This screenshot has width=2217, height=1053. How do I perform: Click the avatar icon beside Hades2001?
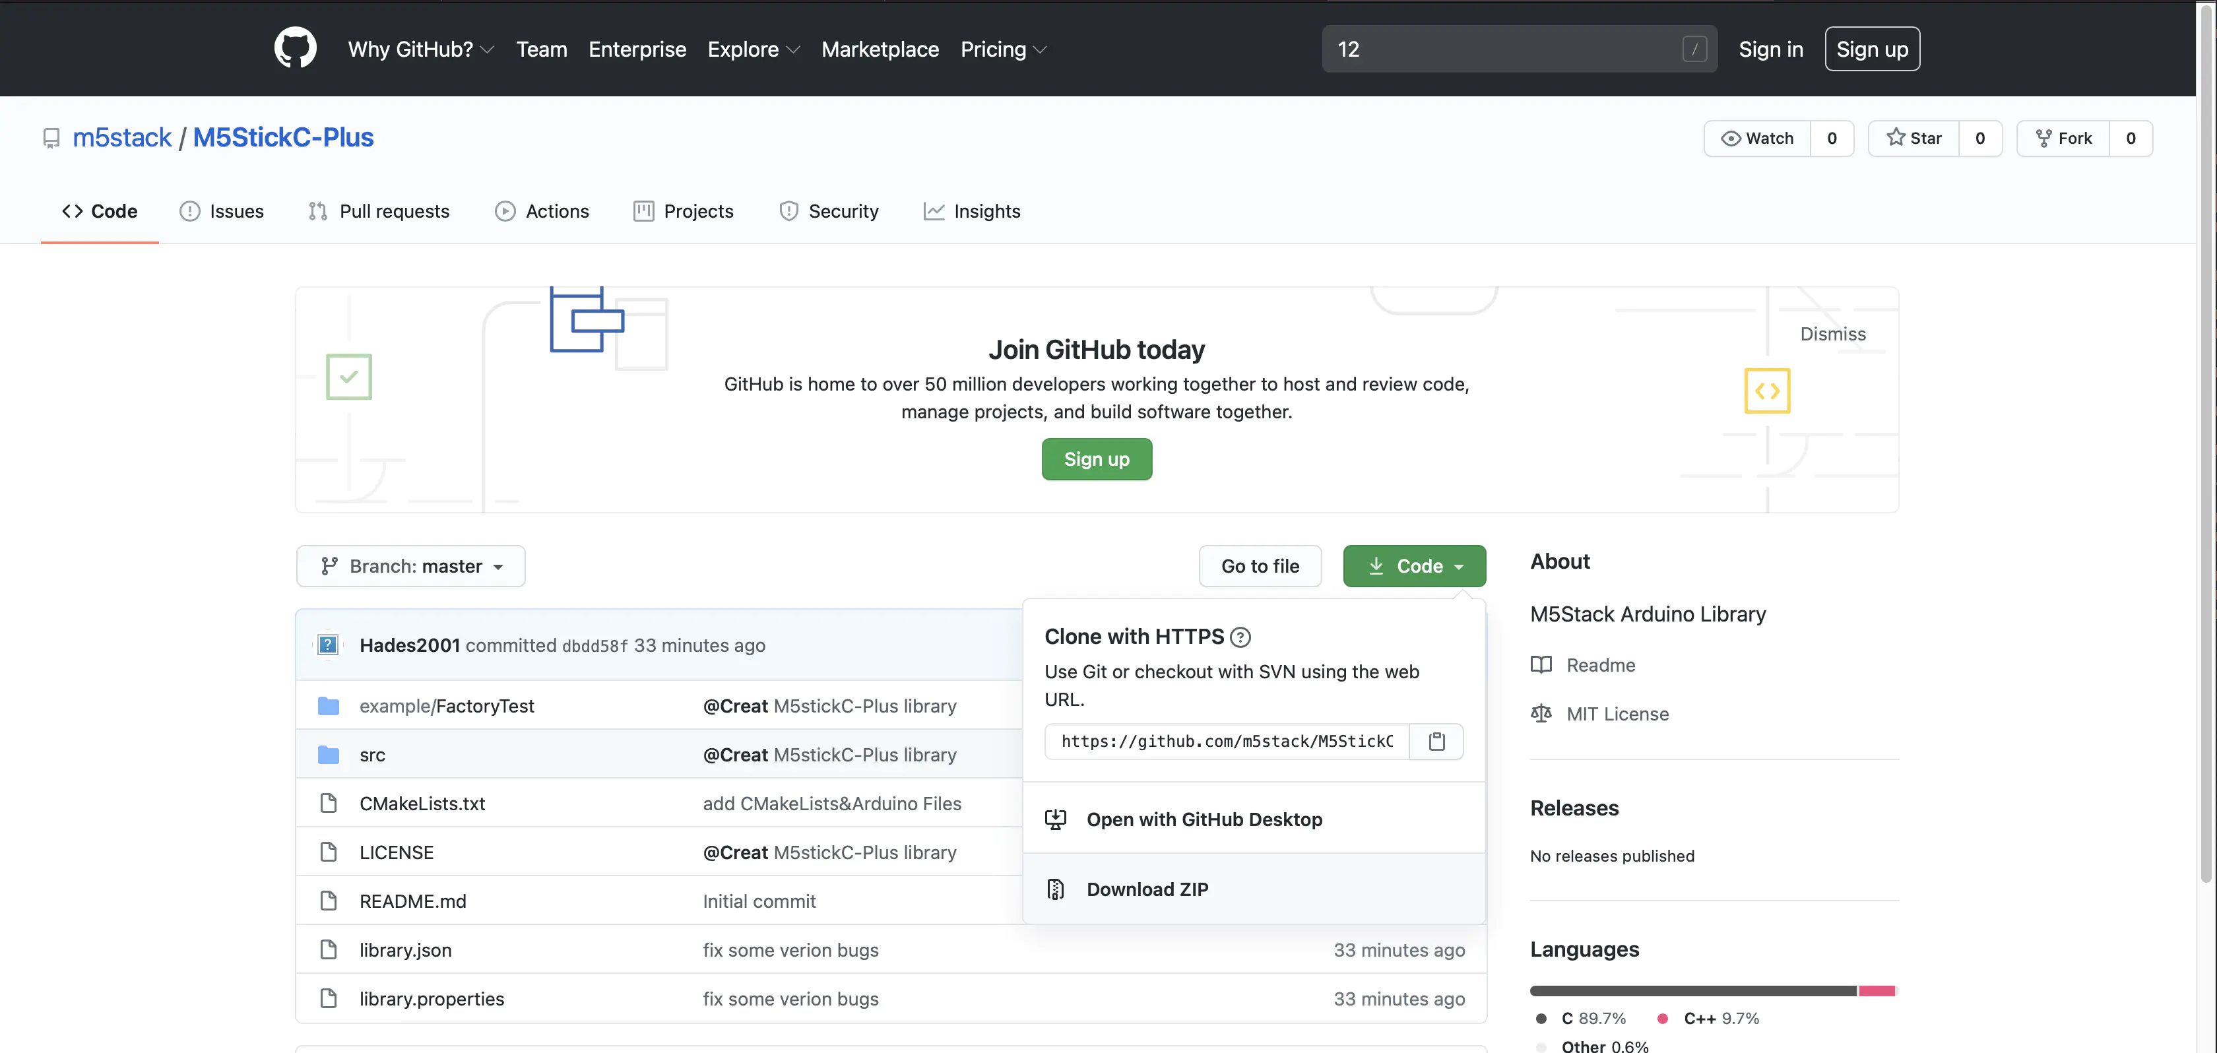328,645
